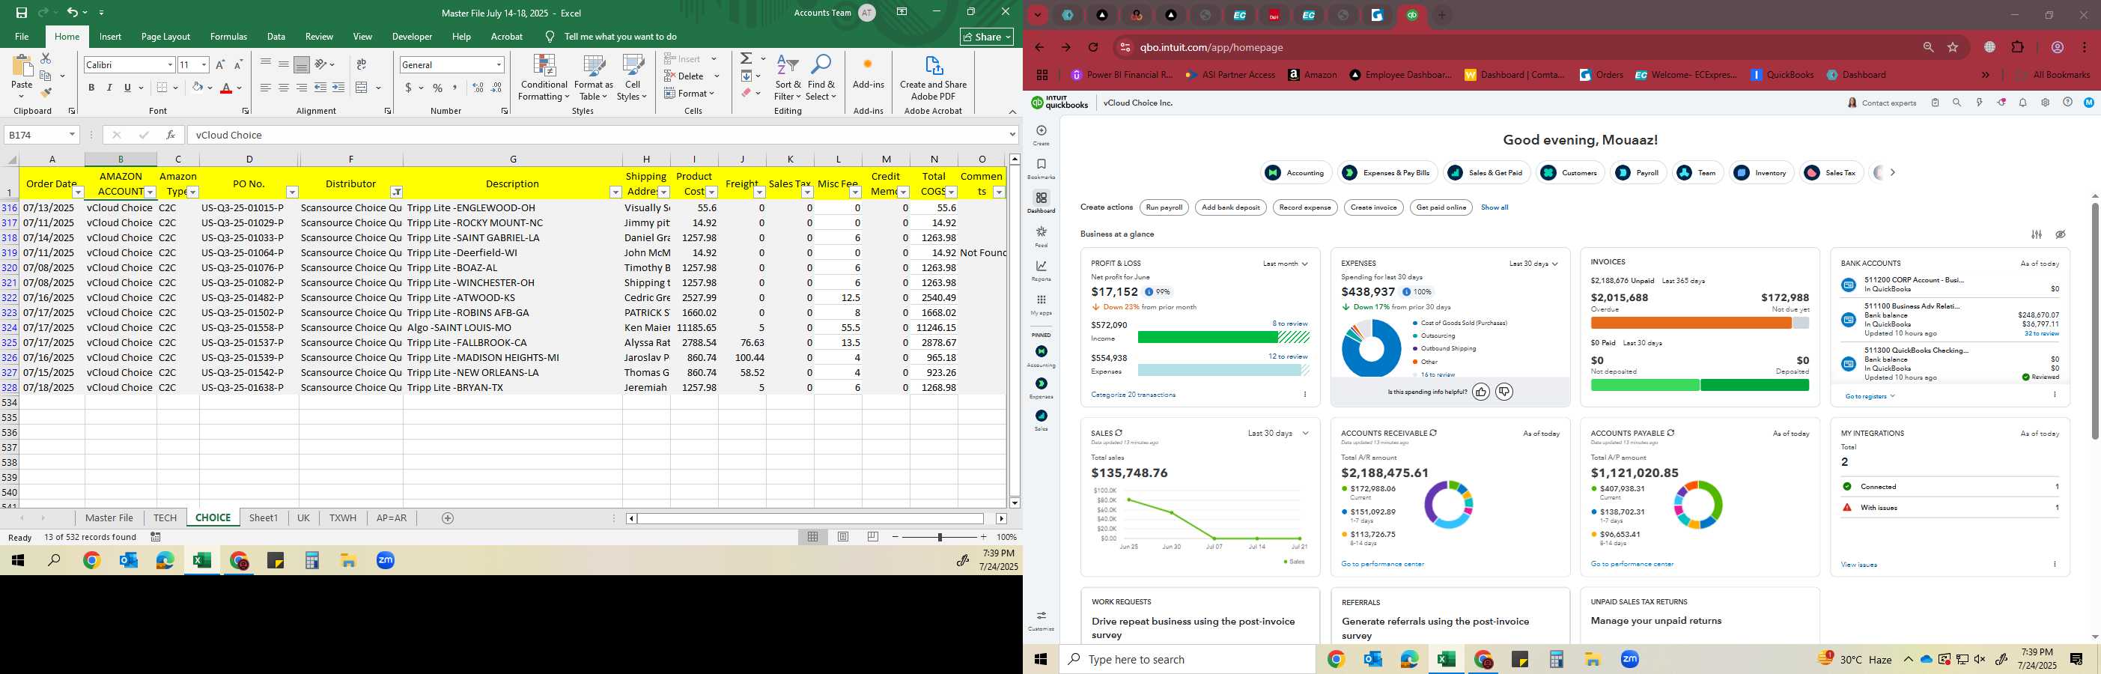The width and height of the screenshot is (2101, 674).
Task: Click the customize sliders icon above widgets
Action: pos(2037,234)
